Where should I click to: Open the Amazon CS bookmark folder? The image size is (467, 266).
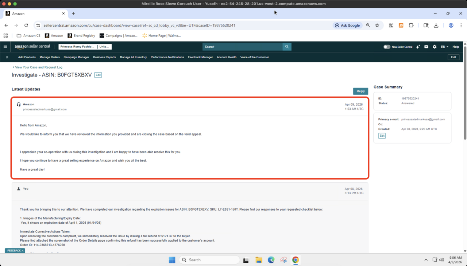(28, 36)
